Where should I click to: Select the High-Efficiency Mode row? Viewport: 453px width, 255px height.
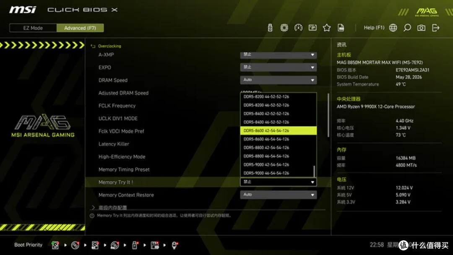click(208, 156)
